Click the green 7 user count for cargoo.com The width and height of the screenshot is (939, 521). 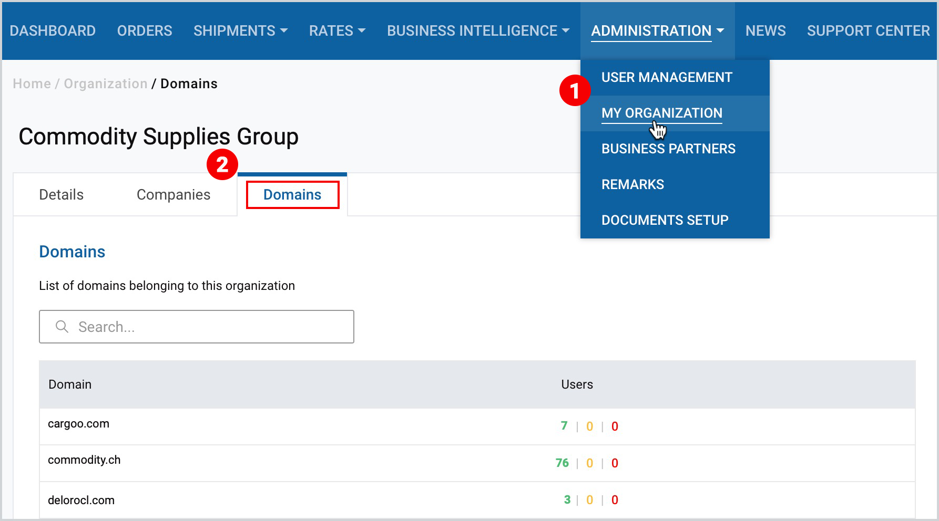(x=564, y=426)
